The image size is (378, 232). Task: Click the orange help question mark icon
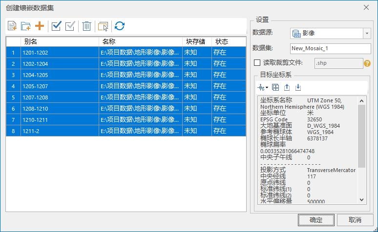pyautogui.click(x=367, y=63)
